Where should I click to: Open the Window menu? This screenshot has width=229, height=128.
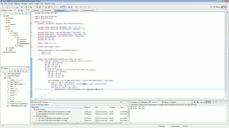click(48, 4)
